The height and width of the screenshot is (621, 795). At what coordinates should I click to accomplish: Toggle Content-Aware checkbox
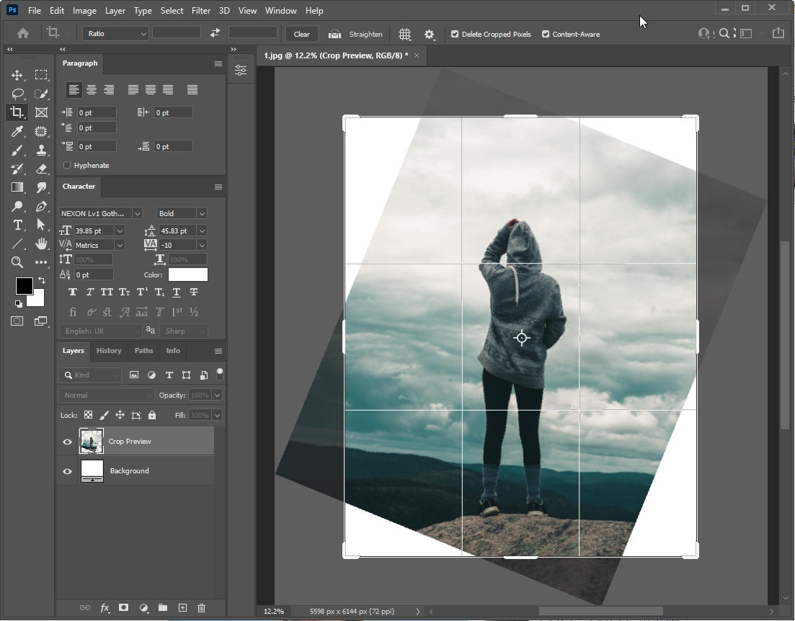click(546, 34)
